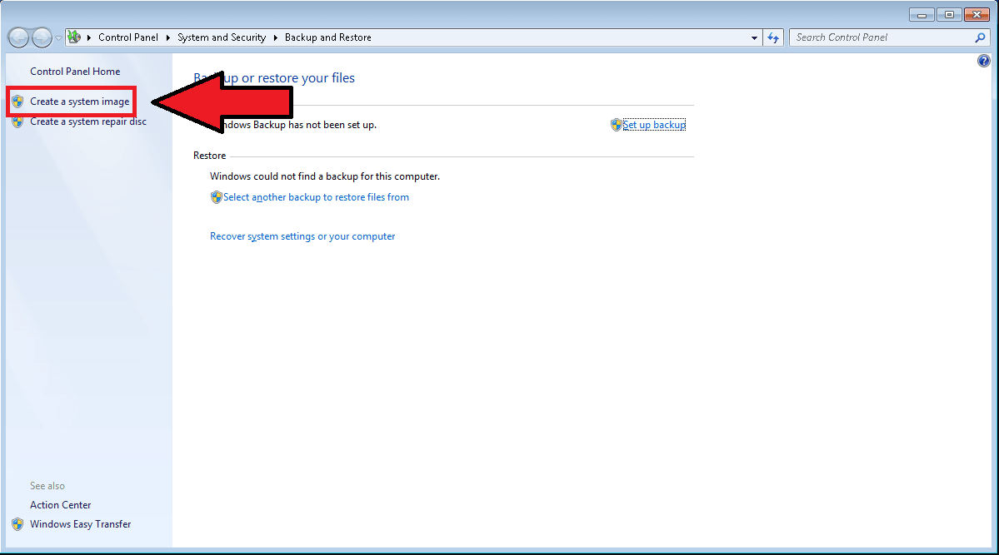
Task: Click the Back navigation arrow button
Action: [x=18, y=37]
